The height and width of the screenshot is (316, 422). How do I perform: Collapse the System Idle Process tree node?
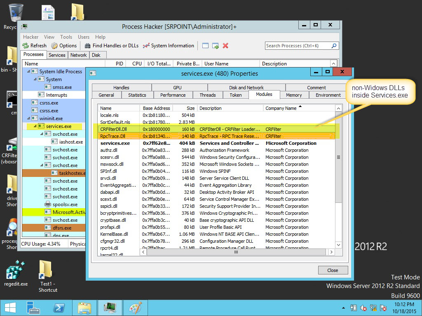pyautogui.click(x=28, y=71)
